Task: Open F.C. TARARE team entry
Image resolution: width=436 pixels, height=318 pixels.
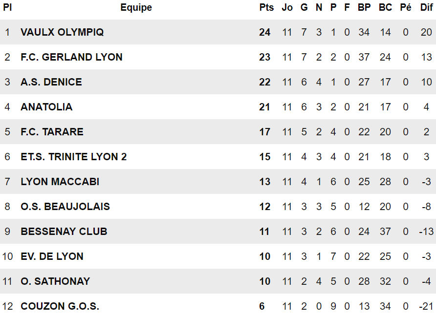Action: (52, 132)
